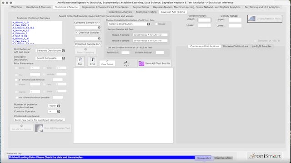
Task: Select sample A_Norm_6_1.5 in the list
Action: pos(21,30)
